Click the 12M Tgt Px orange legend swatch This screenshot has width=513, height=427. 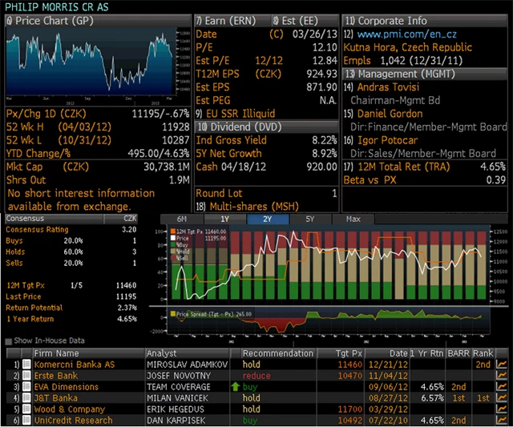pos(171,233)
